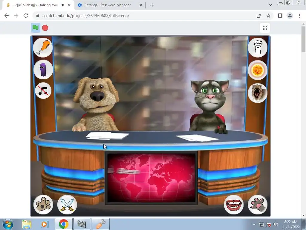Image resolution: width=306 pixels, height=230 pixels.
Task: Poke Tom the cat character
Action: (209, 107)
